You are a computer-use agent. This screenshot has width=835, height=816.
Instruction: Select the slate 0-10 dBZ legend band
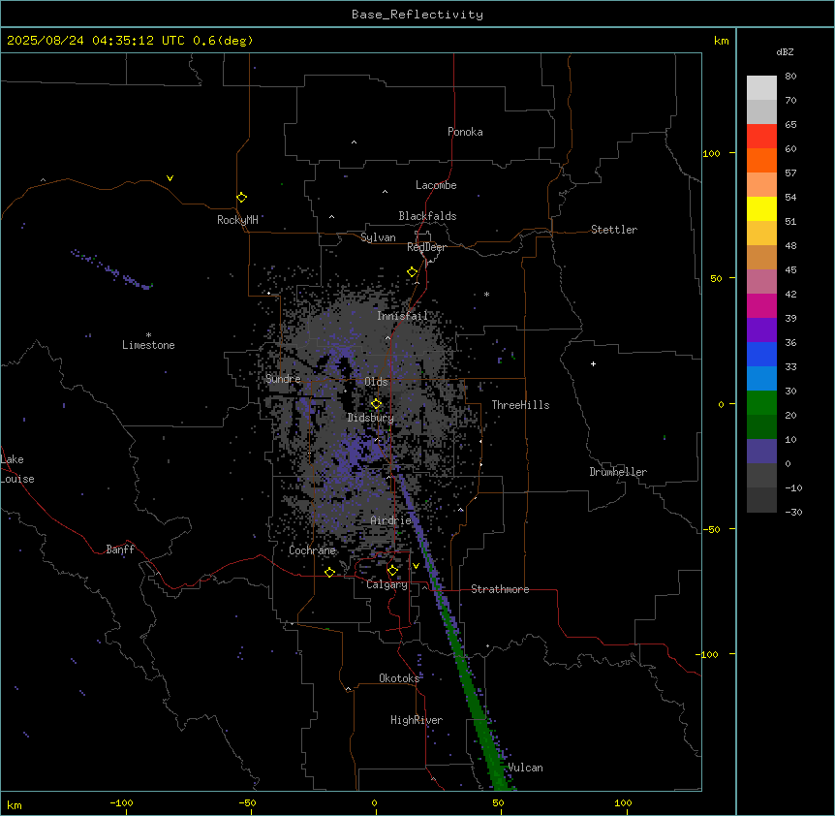761,452
